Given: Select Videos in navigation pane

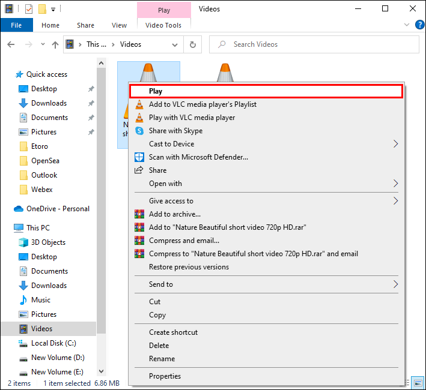Looking at the screenshot, I should pyautogui.click(x=41, y=328).
